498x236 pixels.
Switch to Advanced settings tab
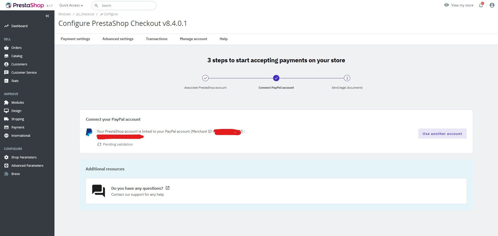point(118,39)
